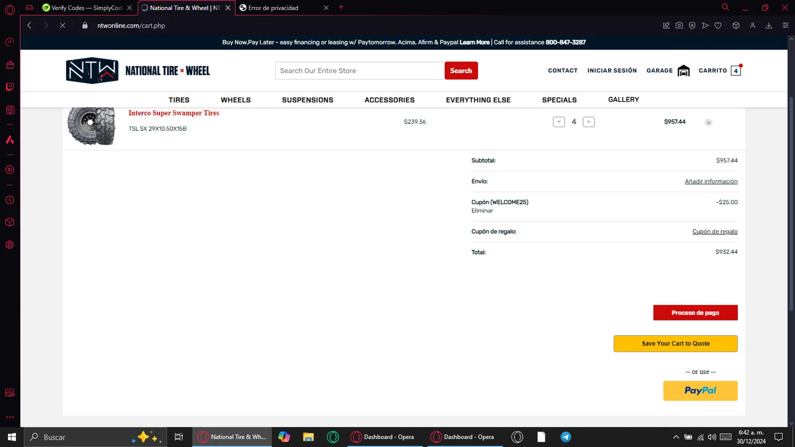Decrease tire quantity with down arrow

click(559, 122)
